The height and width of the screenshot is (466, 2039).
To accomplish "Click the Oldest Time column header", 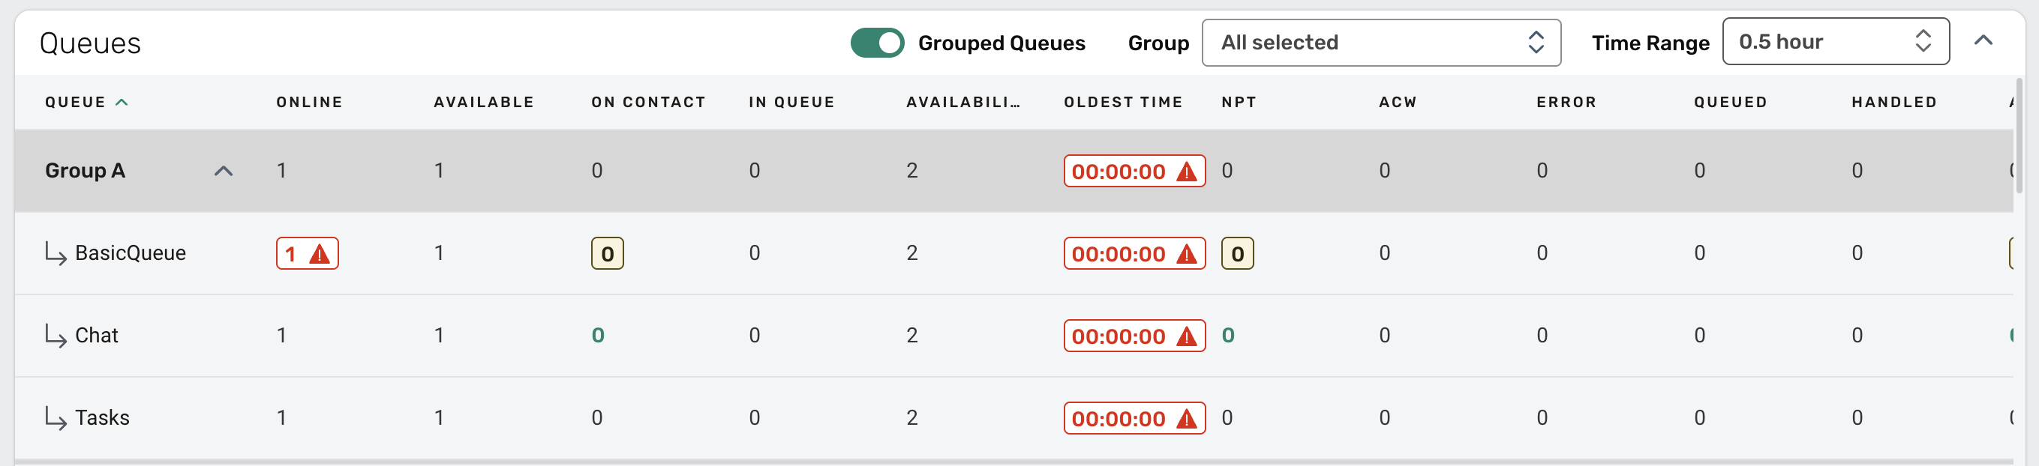I will pos(1122,102).
